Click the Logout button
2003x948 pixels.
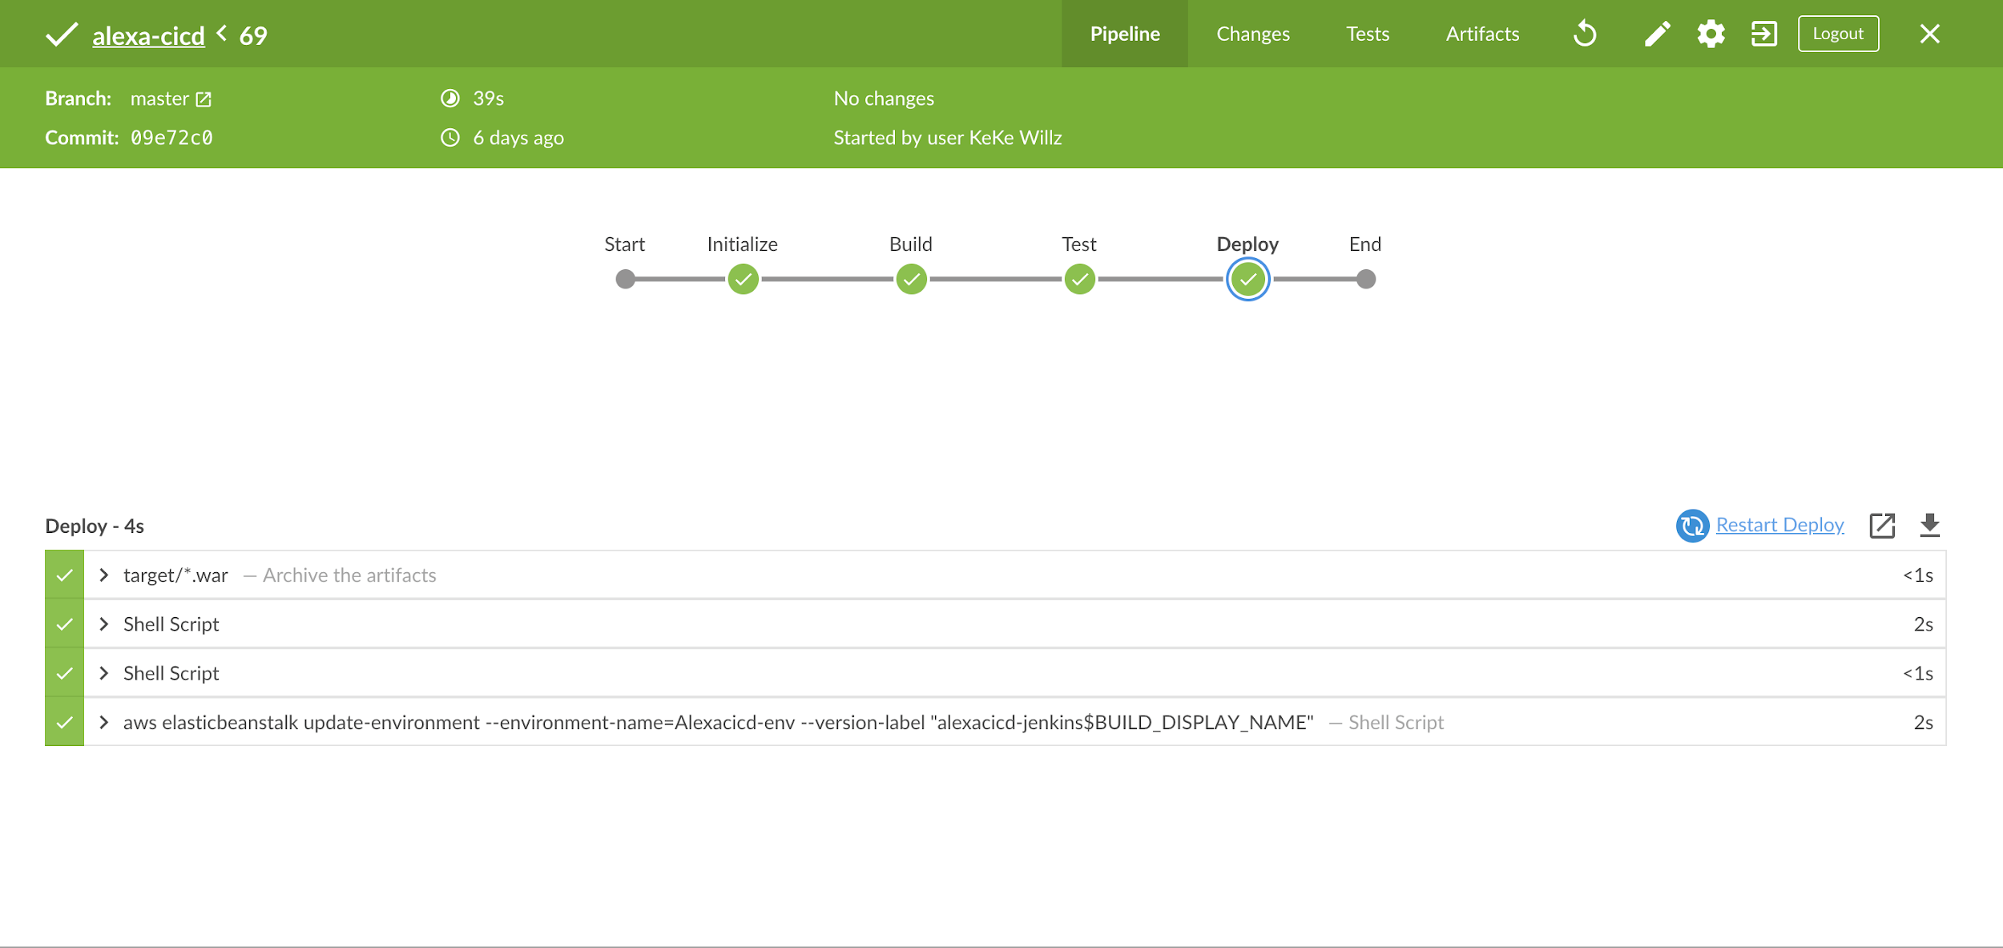coord(1837,34)
